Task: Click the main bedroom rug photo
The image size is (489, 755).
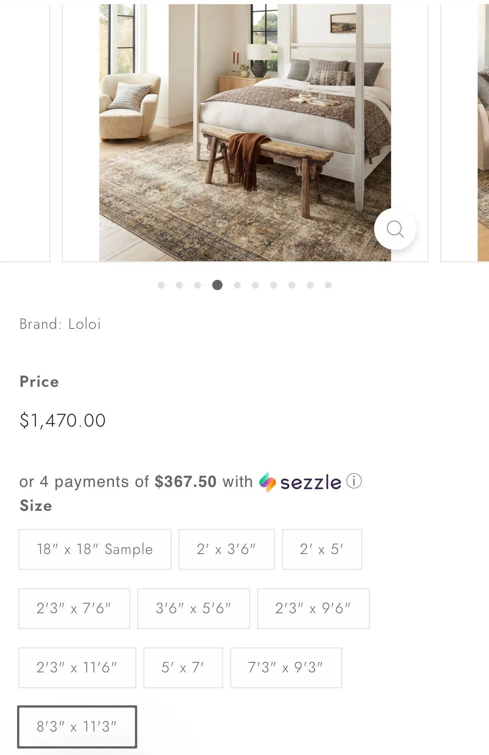Action: coord(244,133)
